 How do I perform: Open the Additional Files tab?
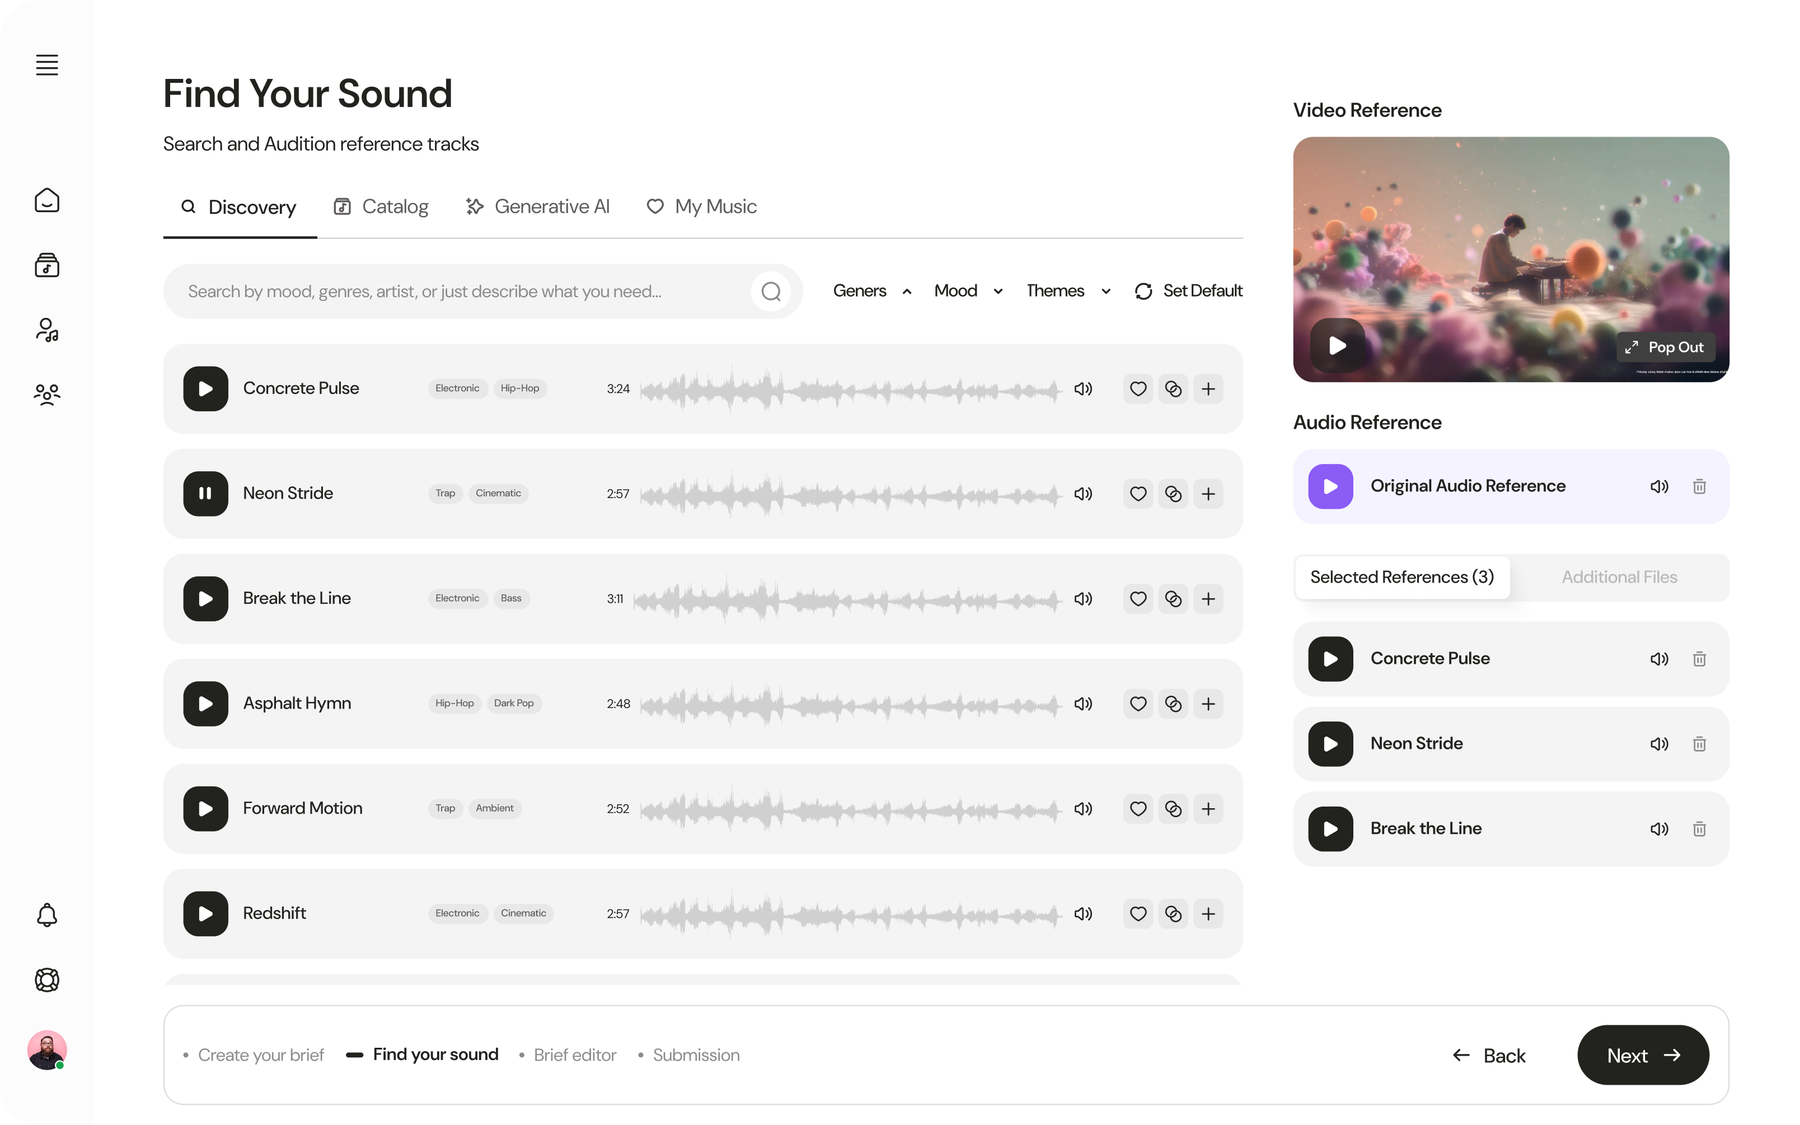pos(1619,578)
